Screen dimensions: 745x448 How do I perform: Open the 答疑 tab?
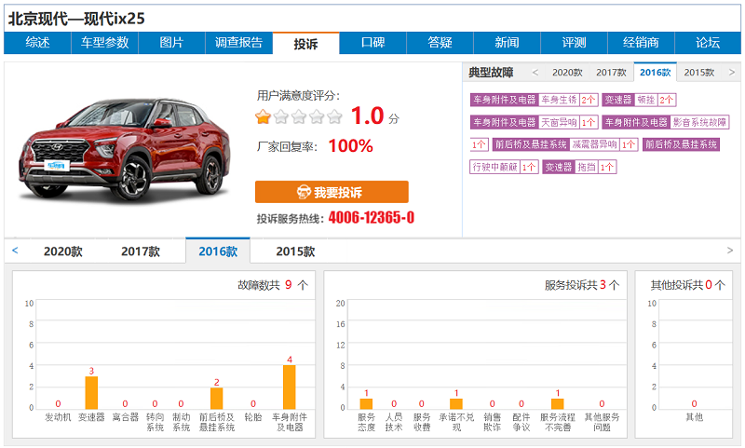pos(440,43)
